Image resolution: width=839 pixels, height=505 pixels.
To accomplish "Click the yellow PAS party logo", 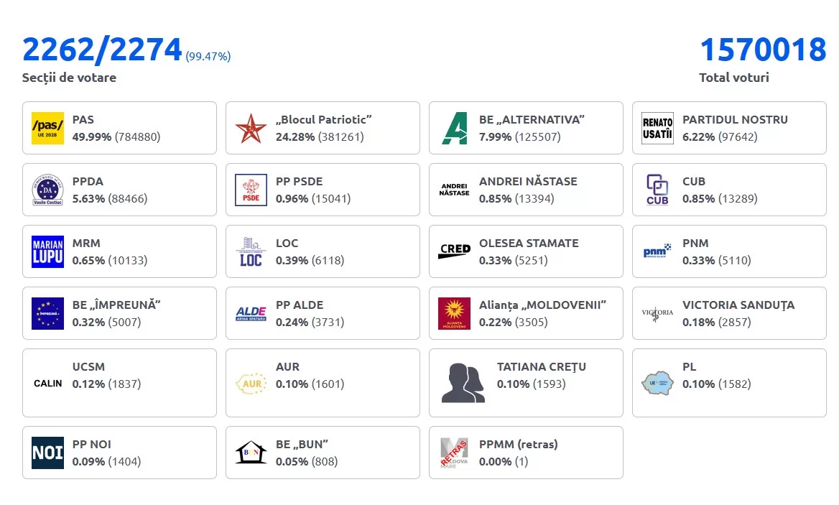I will coord(47,128).
